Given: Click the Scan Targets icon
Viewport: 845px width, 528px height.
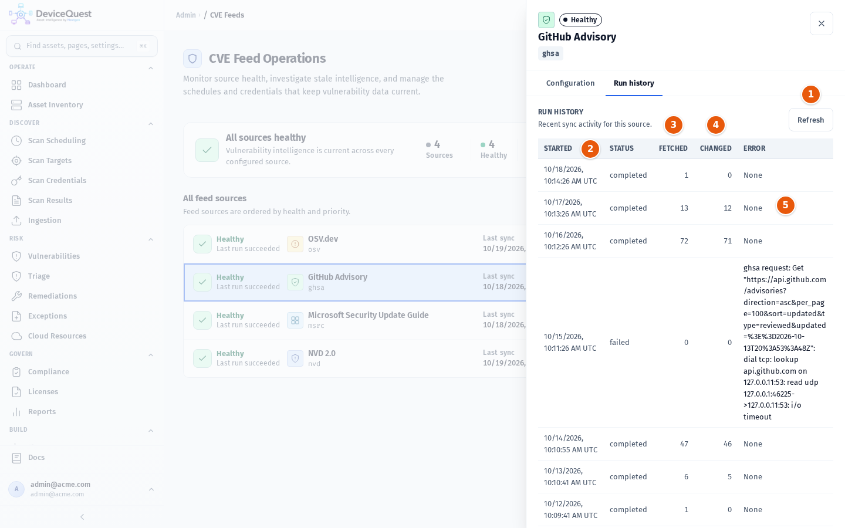Looking at the screenshot, I should coord(16,161).
